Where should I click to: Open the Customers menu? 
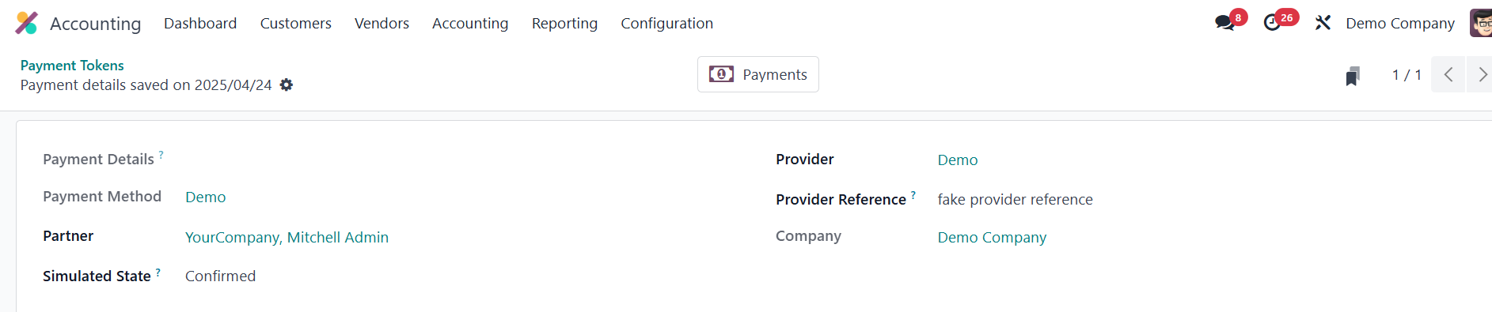(x=296, y=23)
